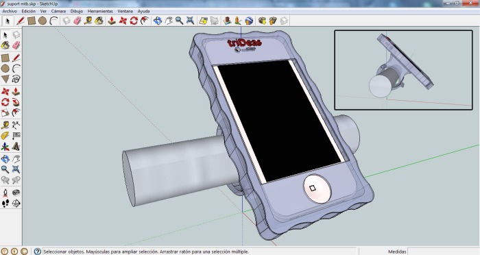Select the Dimension tool
The image size is (480, 255).
16,125
